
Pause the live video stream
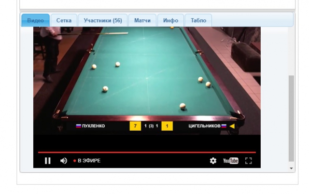[x=47, y=161]
